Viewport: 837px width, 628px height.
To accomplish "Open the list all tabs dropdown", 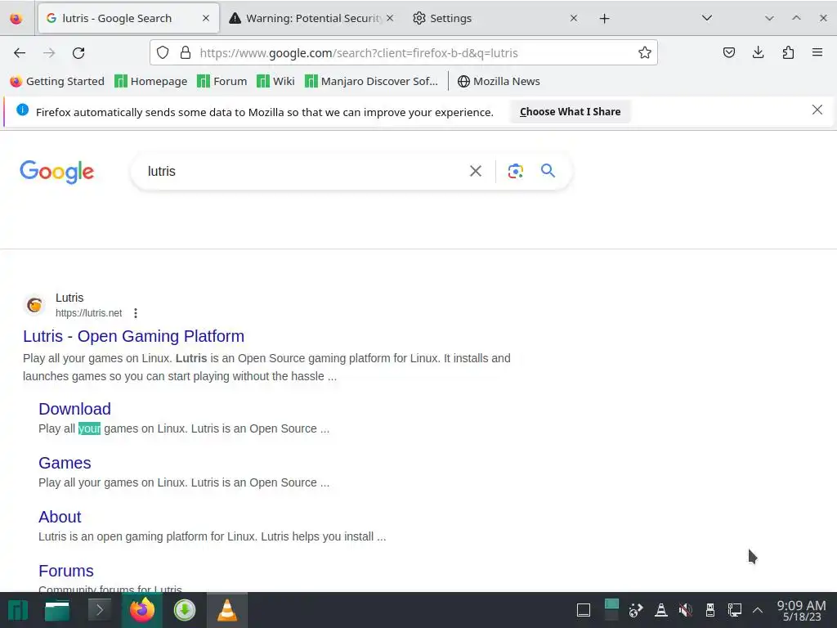I will click(x=707, y=19).
